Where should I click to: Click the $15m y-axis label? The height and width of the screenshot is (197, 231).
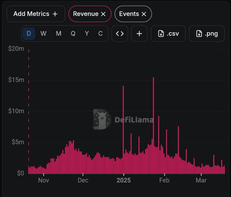click(x=16, y=80)
